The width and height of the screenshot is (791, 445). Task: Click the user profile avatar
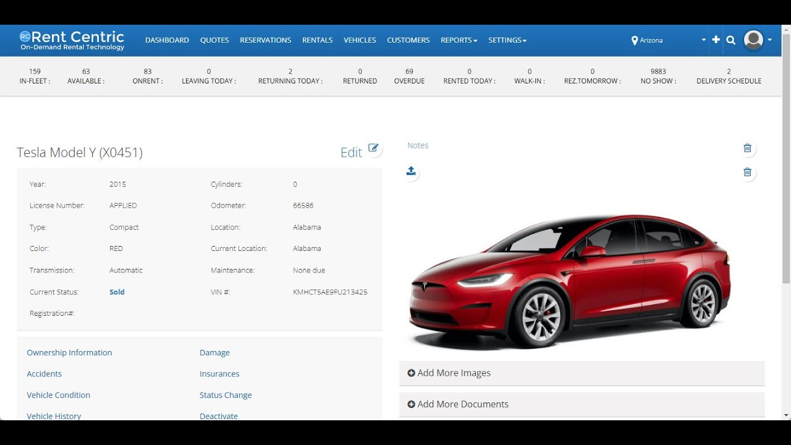[753, 40]
